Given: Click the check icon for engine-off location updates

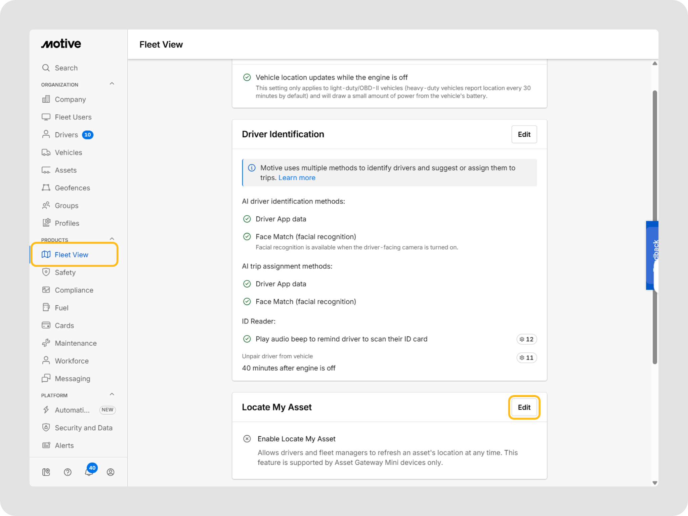Looking at the screenshot, I should click(x=247, y=77).
